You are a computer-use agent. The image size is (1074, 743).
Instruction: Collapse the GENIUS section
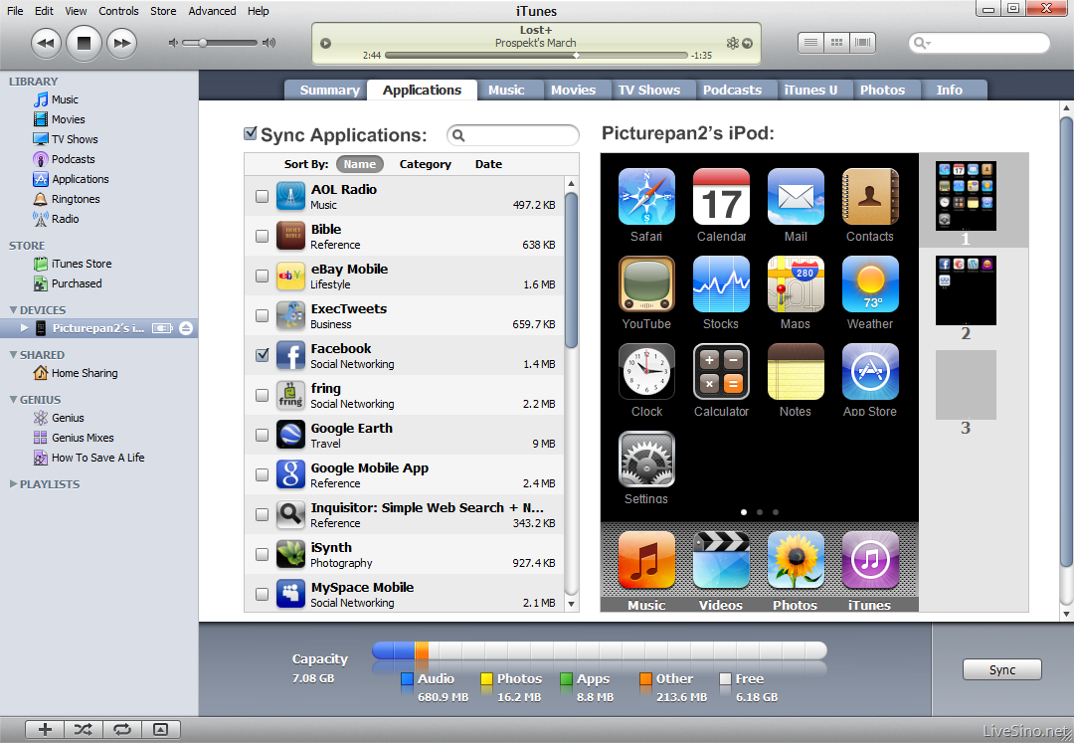pos(13,399)
